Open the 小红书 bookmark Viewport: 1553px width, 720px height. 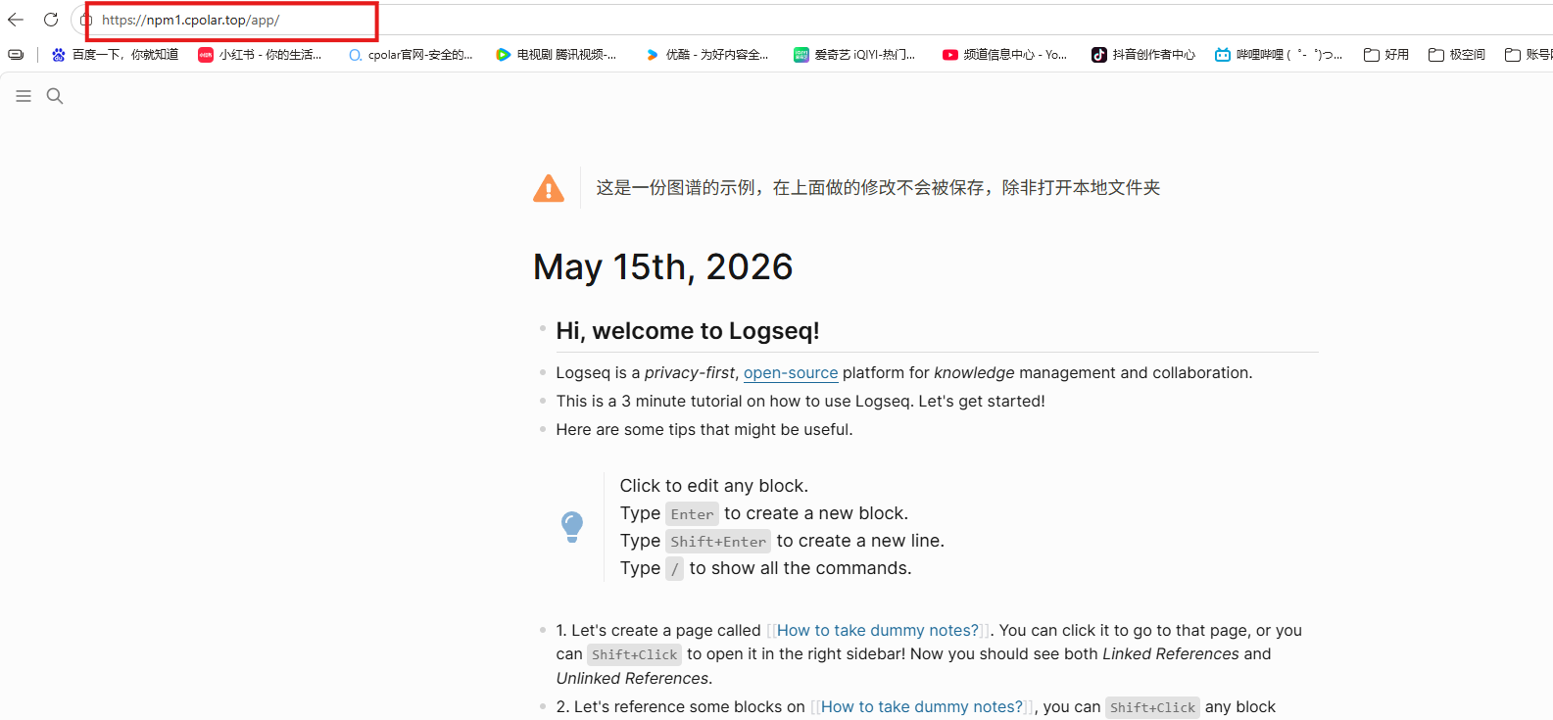260,55
